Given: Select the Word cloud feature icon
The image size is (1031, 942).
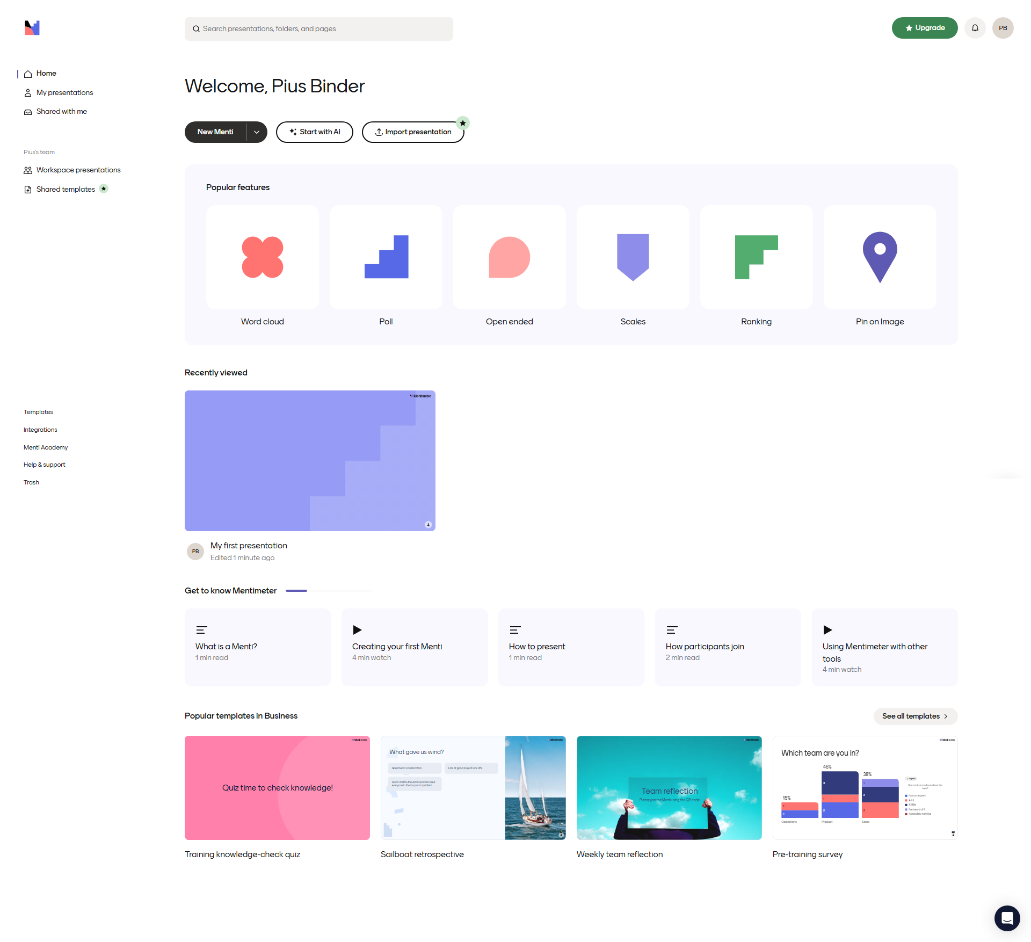Looking at the screenshot, I should tap(262, 257).
